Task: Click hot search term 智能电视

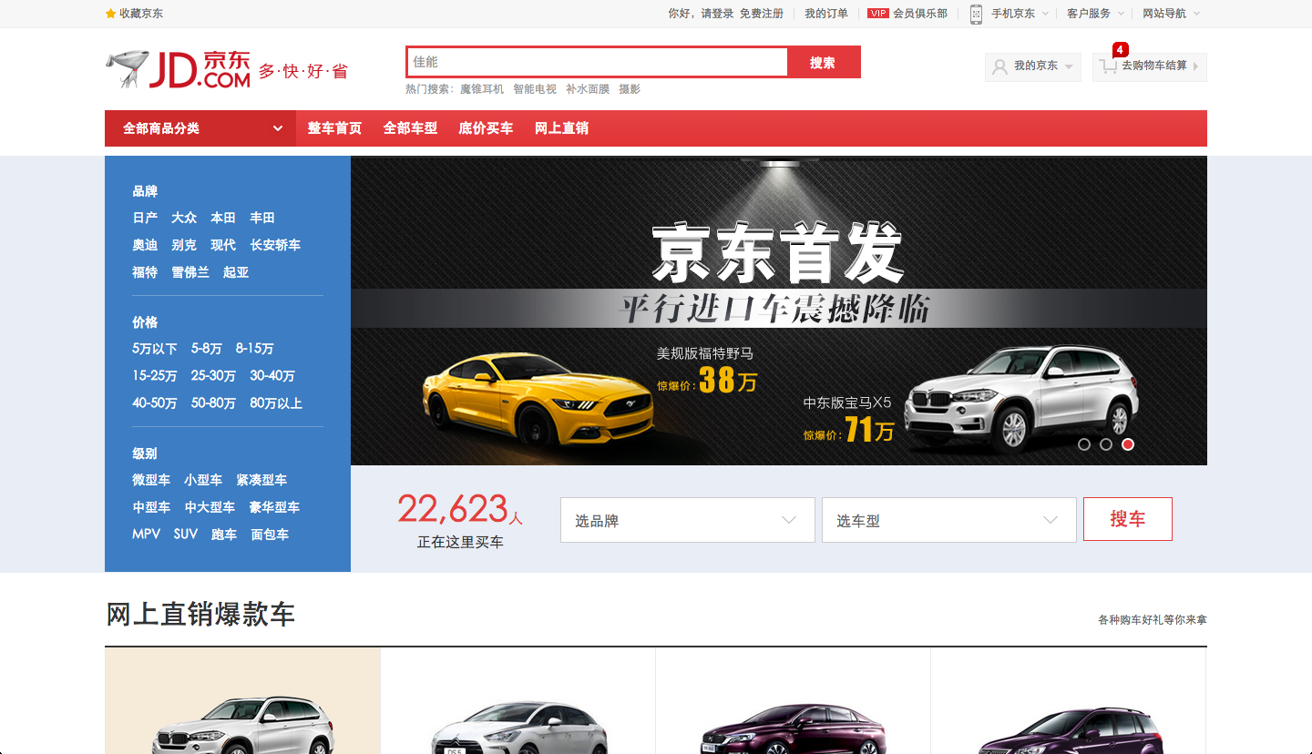Action: [x=535, y=89]
